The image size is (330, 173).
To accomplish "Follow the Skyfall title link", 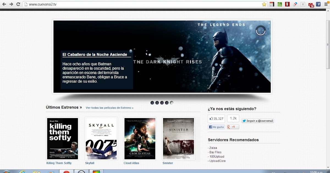I will point(90,163).
